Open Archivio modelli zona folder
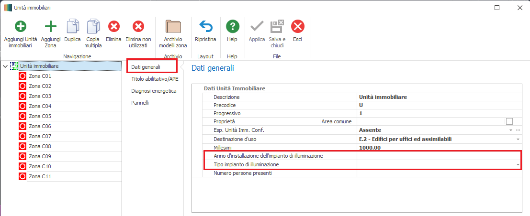Viewport: 530px width, 216px height. (x=172, y=26)
